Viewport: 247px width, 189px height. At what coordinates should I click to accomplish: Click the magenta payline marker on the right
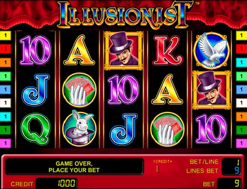[x=241, y=143]
